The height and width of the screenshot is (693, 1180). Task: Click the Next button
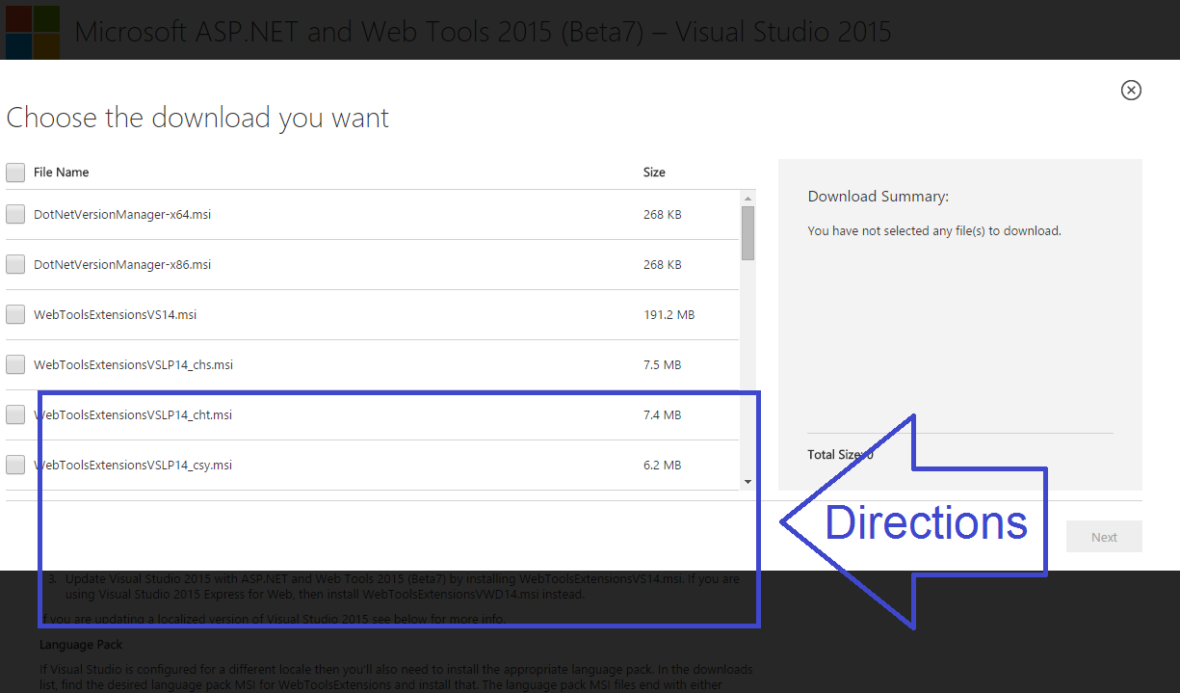coord(1104,537)
